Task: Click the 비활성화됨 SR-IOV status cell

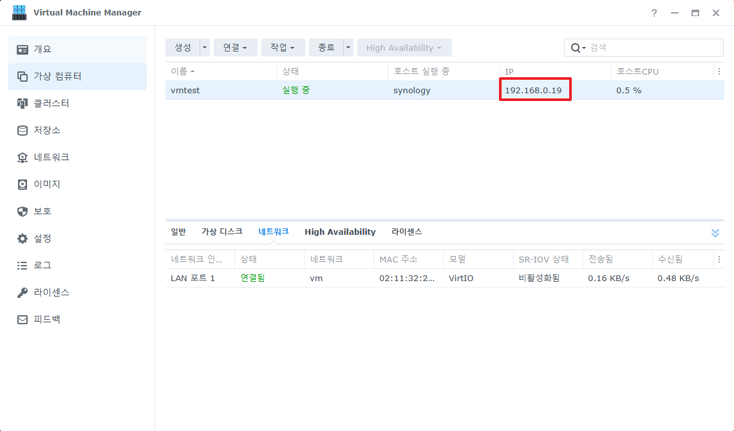Action: (x=540, y=278)
